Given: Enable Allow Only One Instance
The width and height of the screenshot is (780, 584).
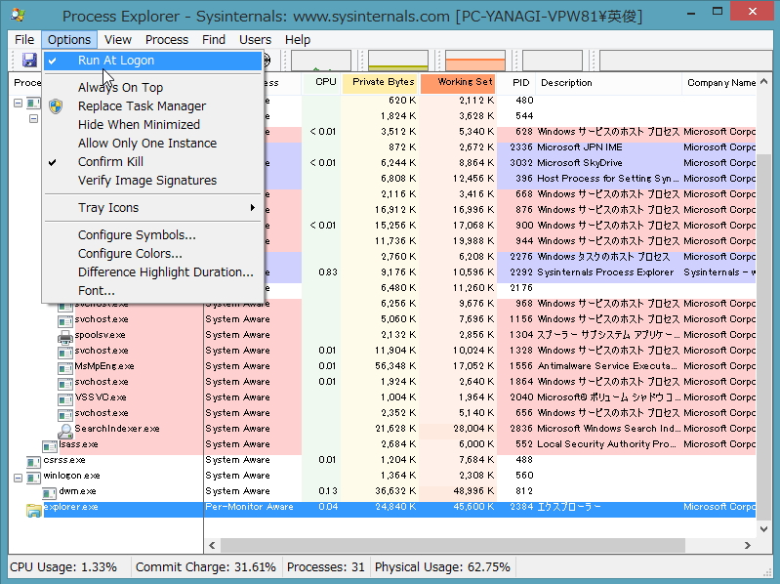Looking at the screenshot, I should tap(152, 144).
